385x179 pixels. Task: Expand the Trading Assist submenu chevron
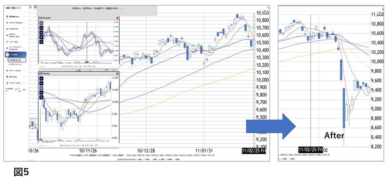[24, 48]
